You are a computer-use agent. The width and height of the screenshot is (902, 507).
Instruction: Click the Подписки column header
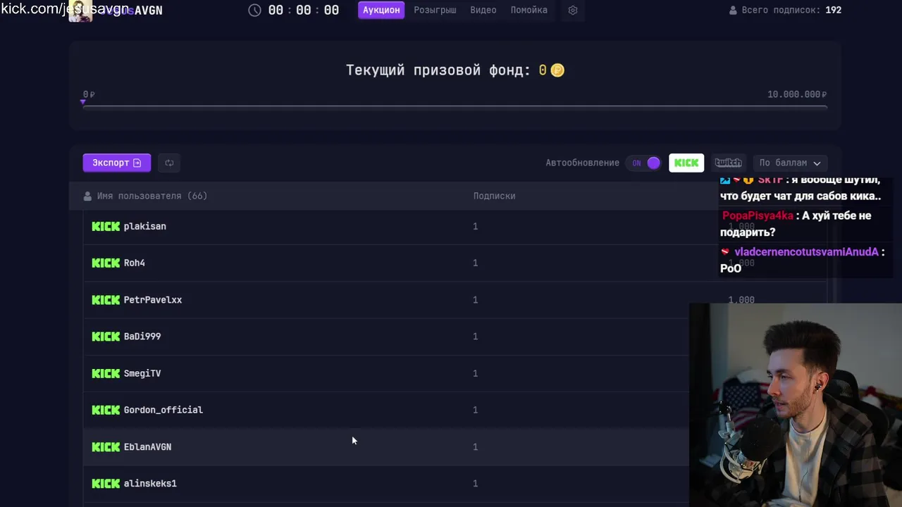click(494, 196)
